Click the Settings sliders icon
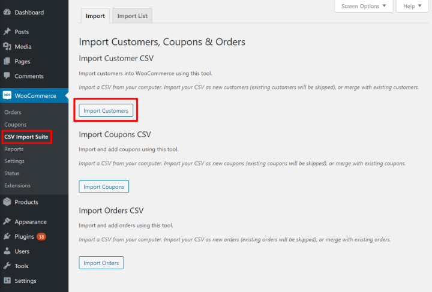 (x=7, y=281)
